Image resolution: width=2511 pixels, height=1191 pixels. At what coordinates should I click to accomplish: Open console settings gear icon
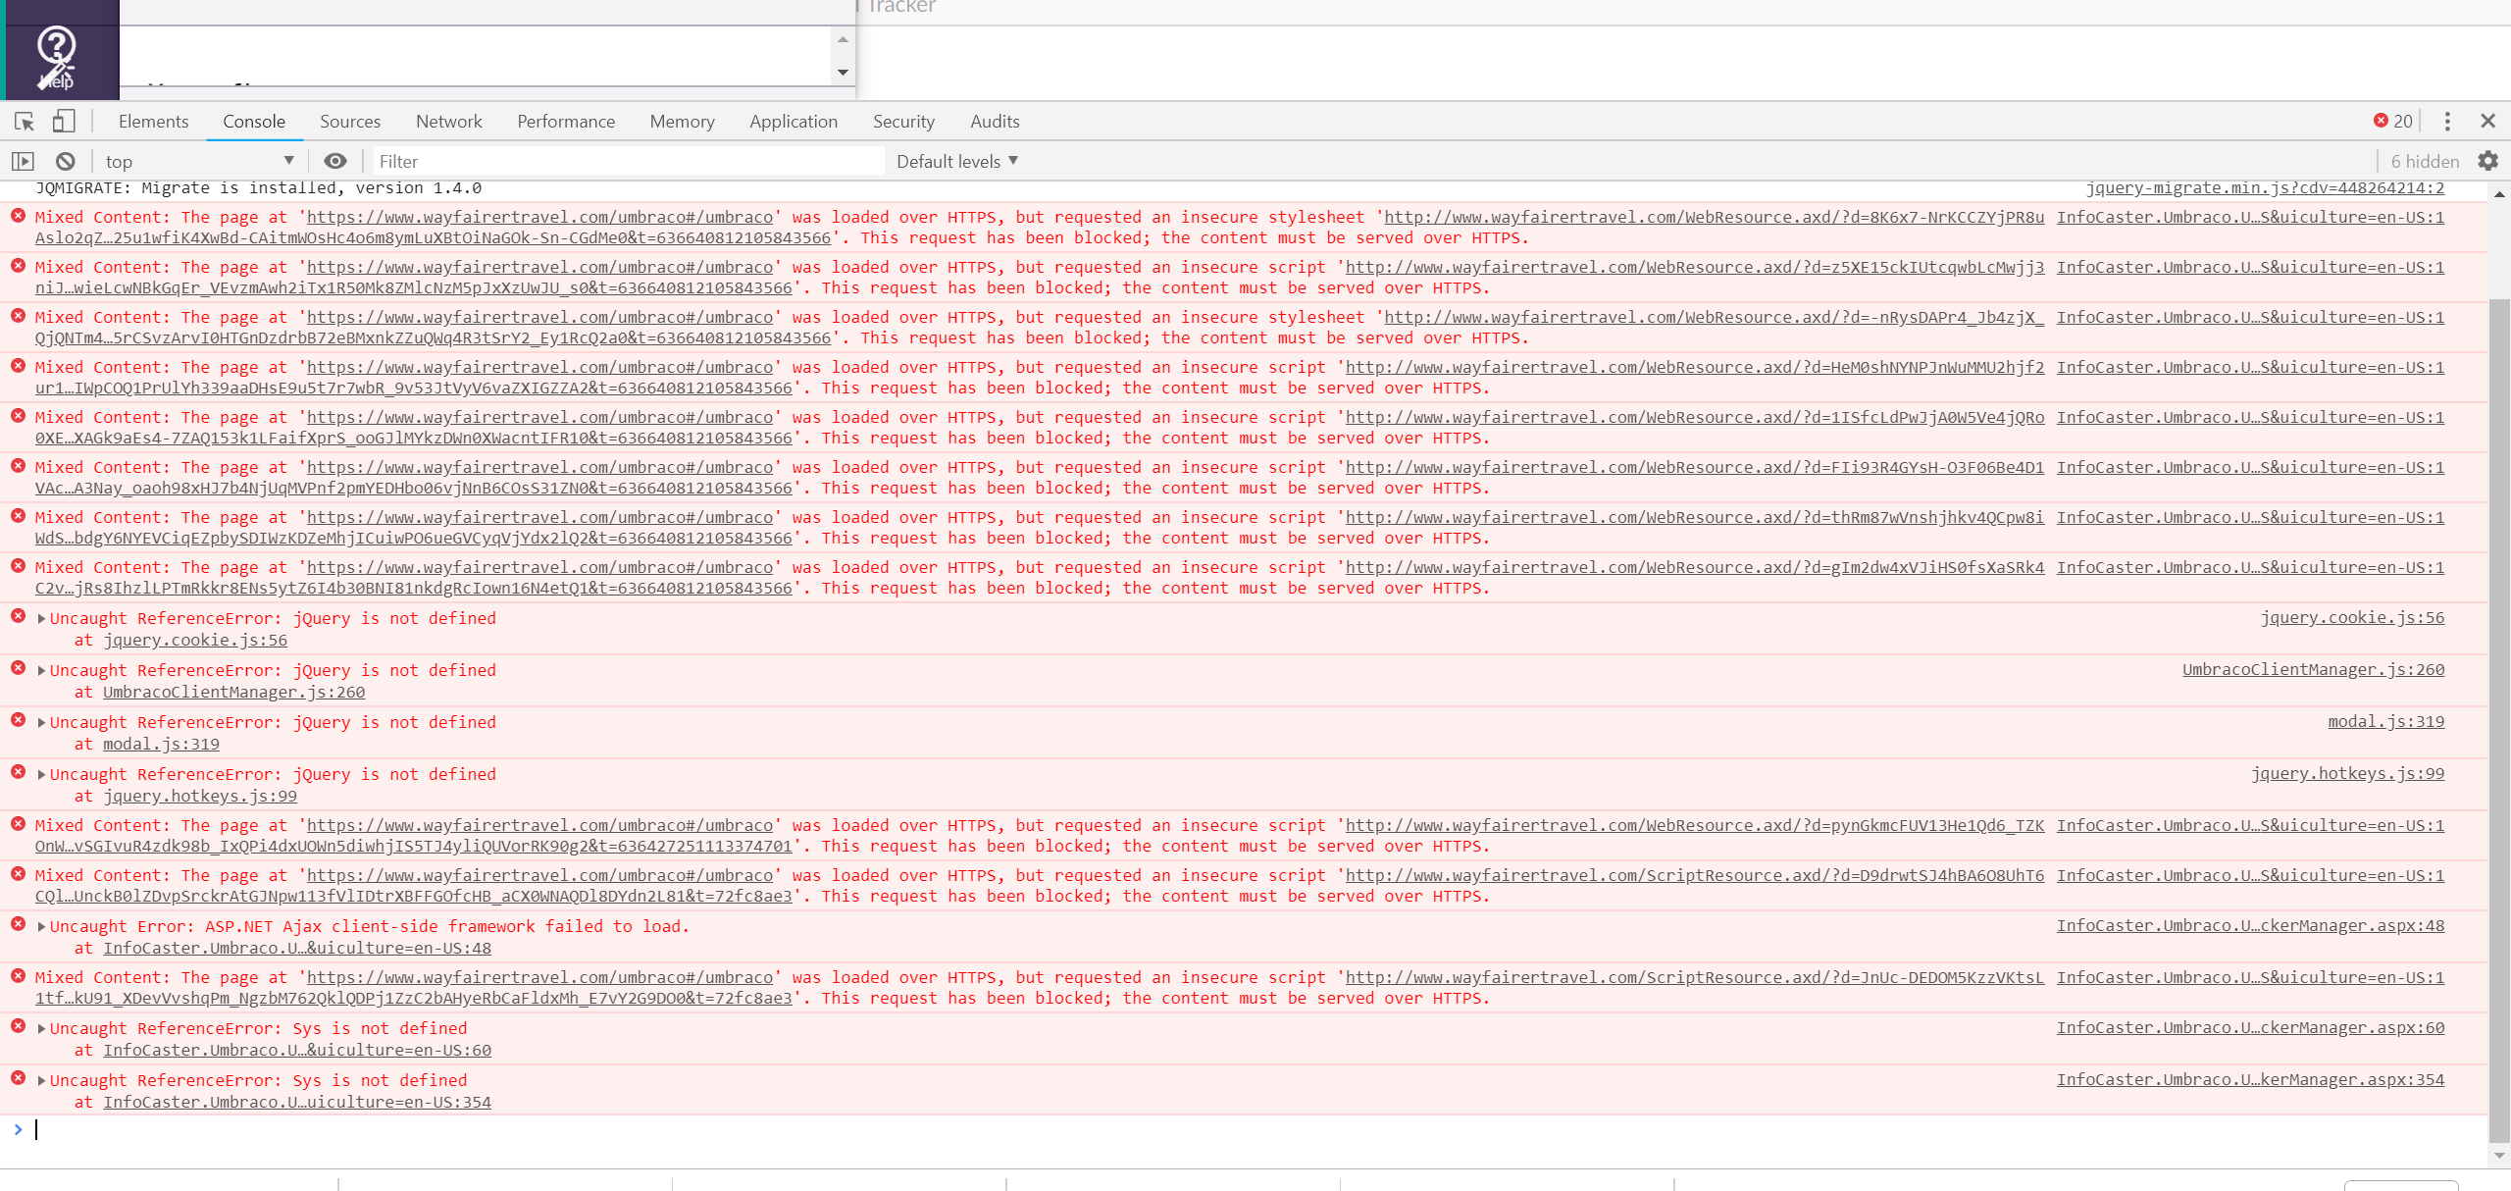click(x=2487, y=161)
